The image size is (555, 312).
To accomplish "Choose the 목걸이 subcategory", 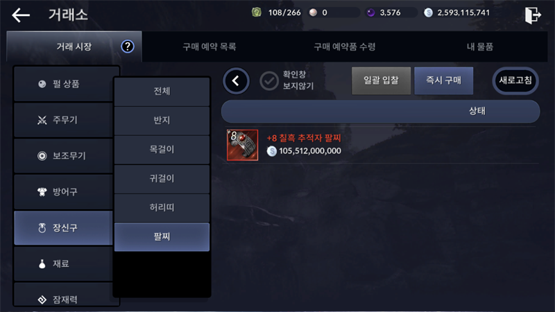I will click(162, 149).
